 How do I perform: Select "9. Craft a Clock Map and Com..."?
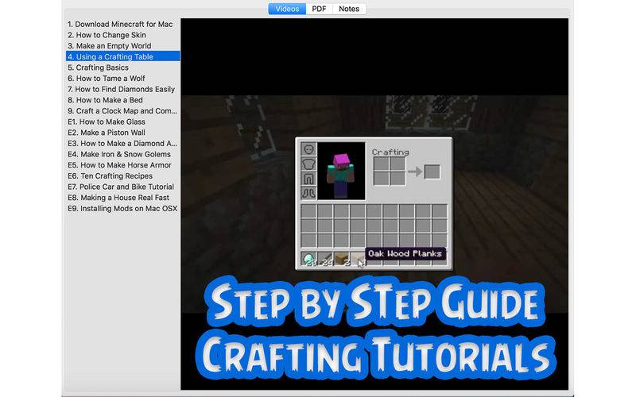122,111
